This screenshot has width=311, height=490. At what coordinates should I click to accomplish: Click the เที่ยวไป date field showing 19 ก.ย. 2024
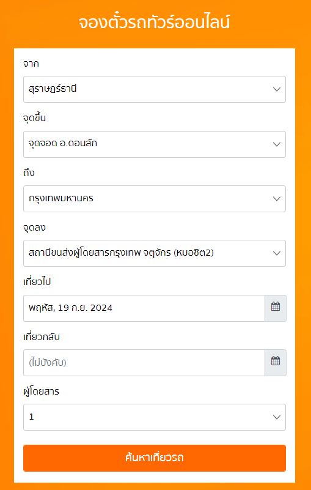144,308
